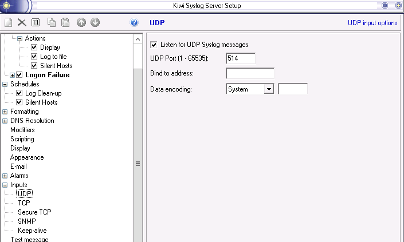
Task: Click the Rename toolbar icon
Action: (36, 22)
